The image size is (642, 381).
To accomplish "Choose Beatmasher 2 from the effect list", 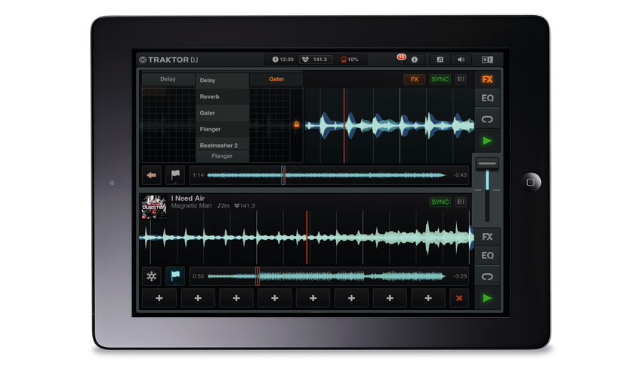I will (222, 145).
